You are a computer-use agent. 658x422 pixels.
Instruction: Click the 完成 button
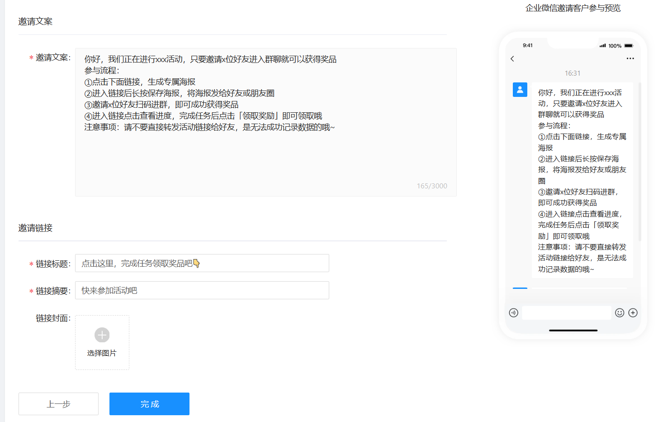[149, 404]
